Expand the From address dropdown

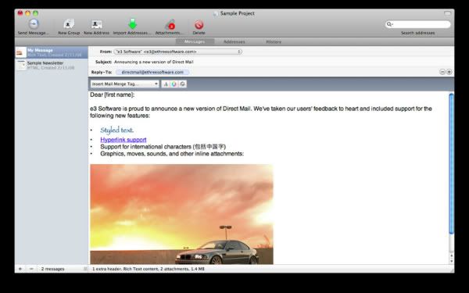tap(177, 52)
